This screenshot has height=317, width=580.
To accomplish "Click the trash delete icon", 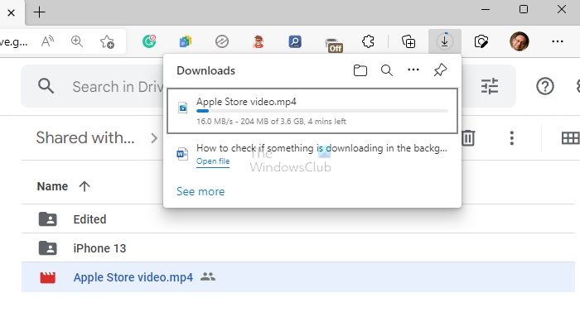I will click(x=468, y=138).
